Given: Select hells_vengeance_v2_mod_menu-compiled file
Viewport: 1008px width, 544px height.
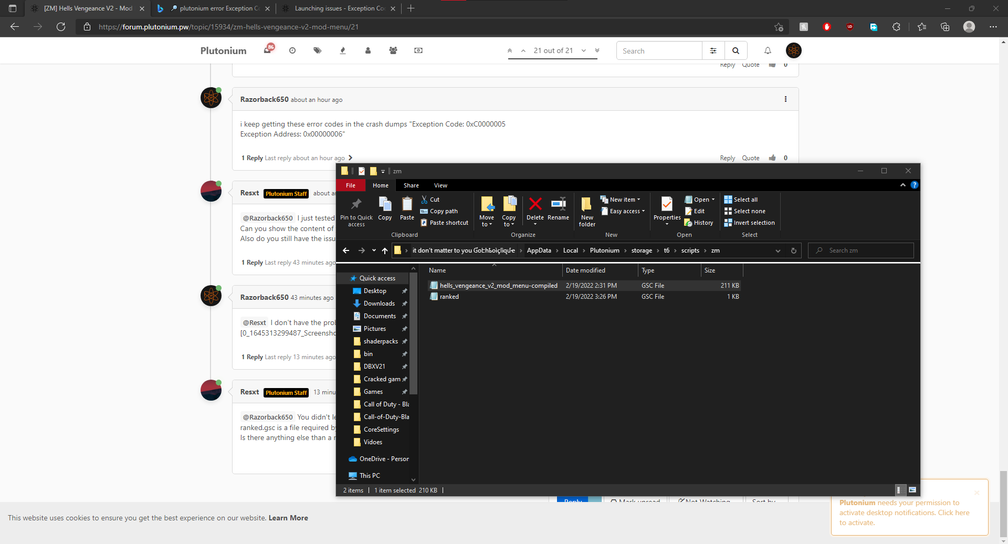Looking at the screenshot, I should coord(584,286).
